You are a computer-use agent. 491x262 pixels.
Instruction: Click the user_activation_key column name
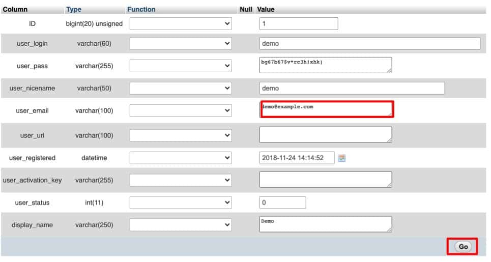tap(32, 180)
